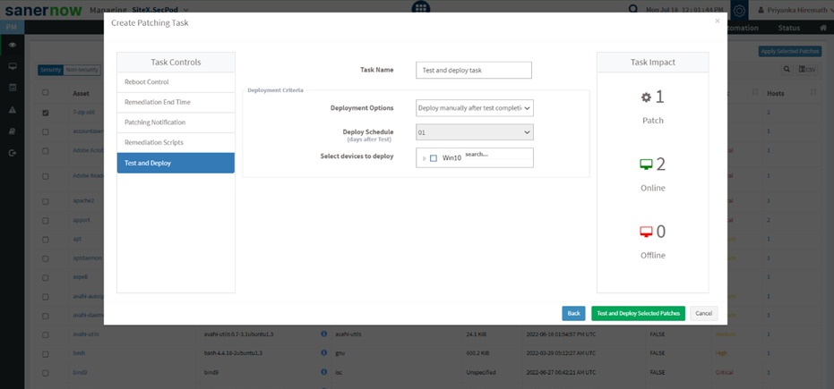Click the 'gnu' vendor cell
This screenshot has width=834, height=389.
(340, 353)
